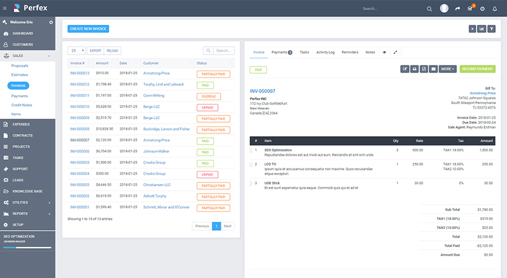Open the Activity Log tab
This screenshot has width=507, height=278.
[325, 52]
